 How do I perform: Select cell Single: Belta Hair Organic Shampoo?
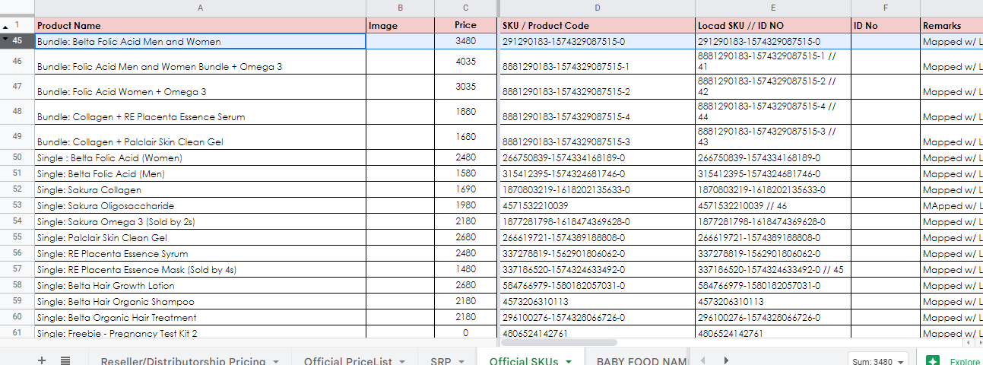(200, 301)
